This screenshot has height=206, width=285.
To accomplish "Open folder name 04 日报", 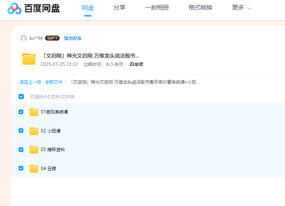I will tap(48, 168).
